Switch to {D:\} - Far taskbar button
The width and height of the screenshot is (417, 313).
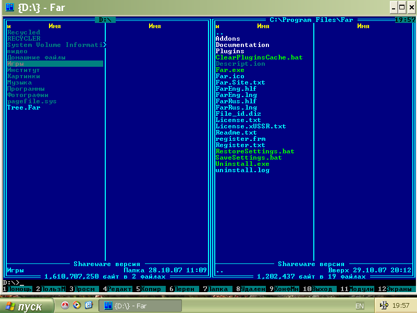click(140, 306)
